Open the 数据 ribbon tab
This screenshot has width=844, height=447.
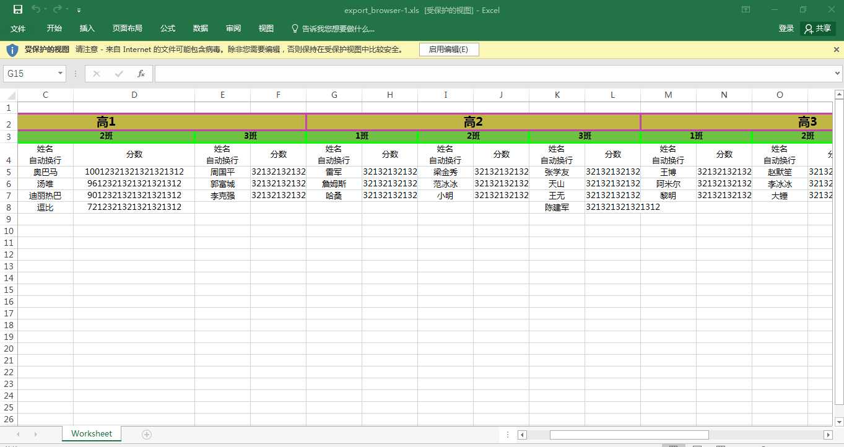[200, 28]
